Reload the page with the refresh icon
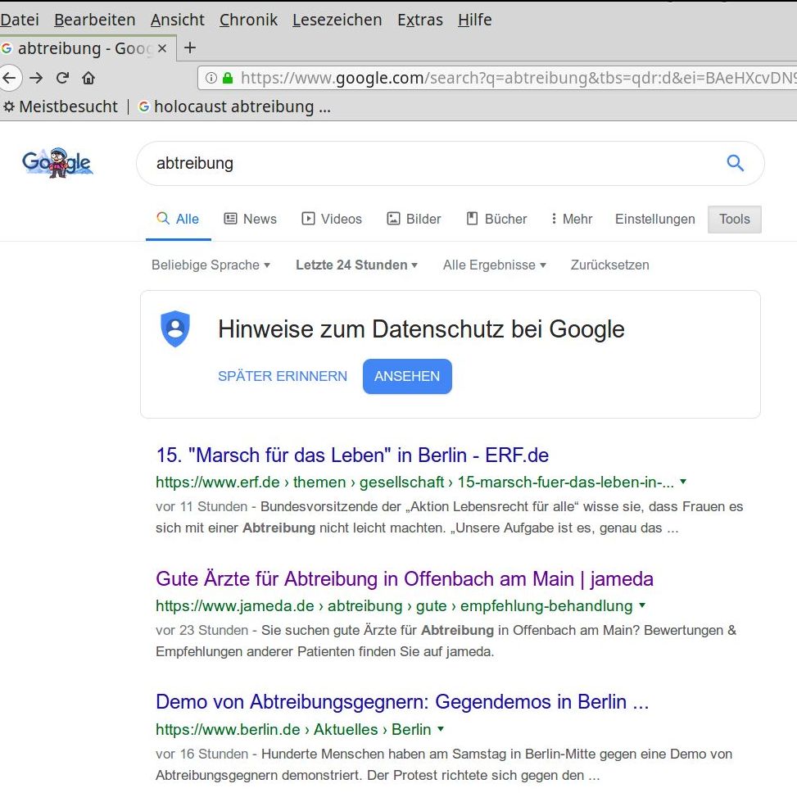 point(62,78)
